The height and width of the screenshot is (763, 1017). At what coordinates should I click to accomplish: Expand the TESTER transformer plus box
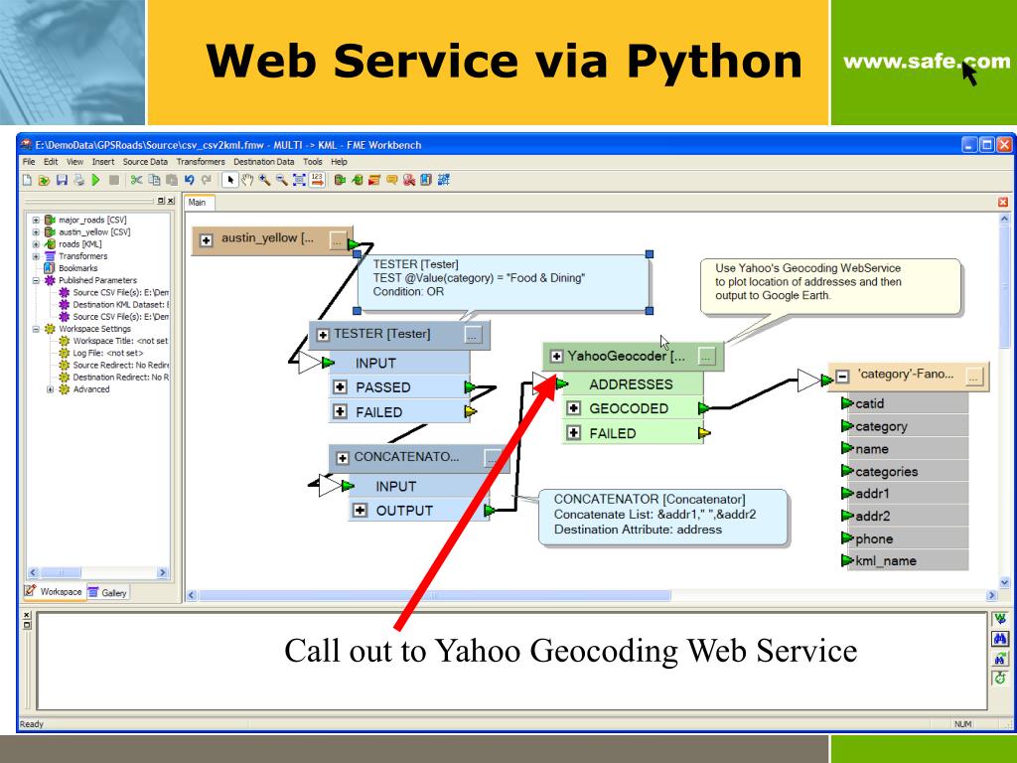[x=323, y=335]
